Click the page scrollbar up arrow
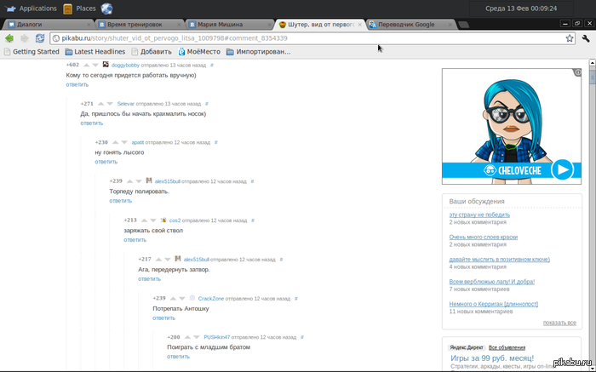The image size is (596, 372). coord(593,63)
